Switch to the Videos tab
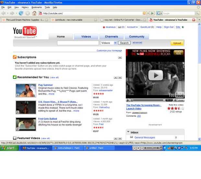201x179 pixels. tap(86, 37)
